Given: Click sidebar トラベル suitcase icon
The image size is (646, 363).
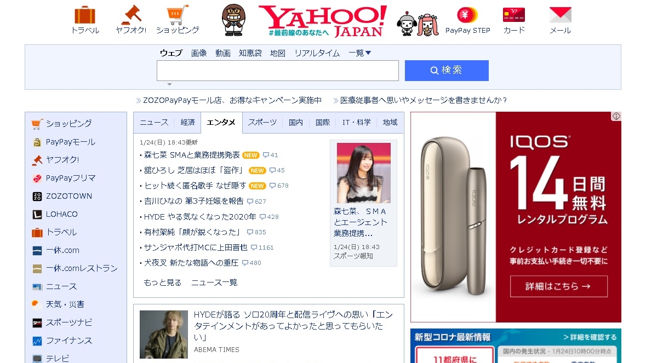Looking at the screenshot, I should tap(37, 233).
